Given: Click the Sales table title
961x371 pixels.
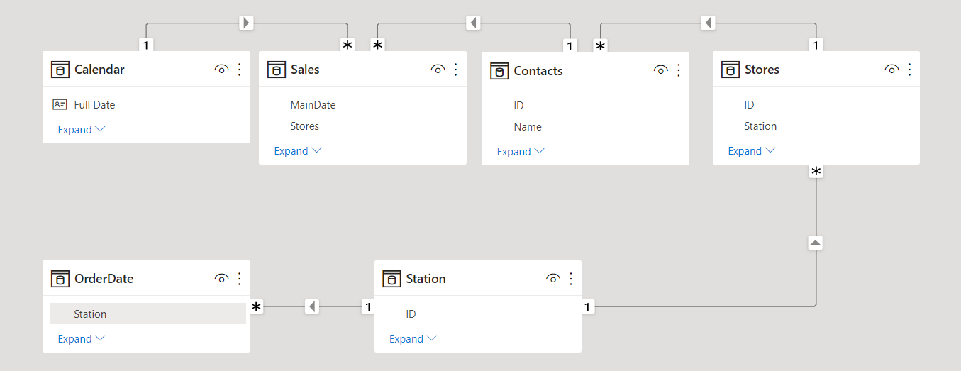Looking at the screenshot, I should tap(305, 70).
